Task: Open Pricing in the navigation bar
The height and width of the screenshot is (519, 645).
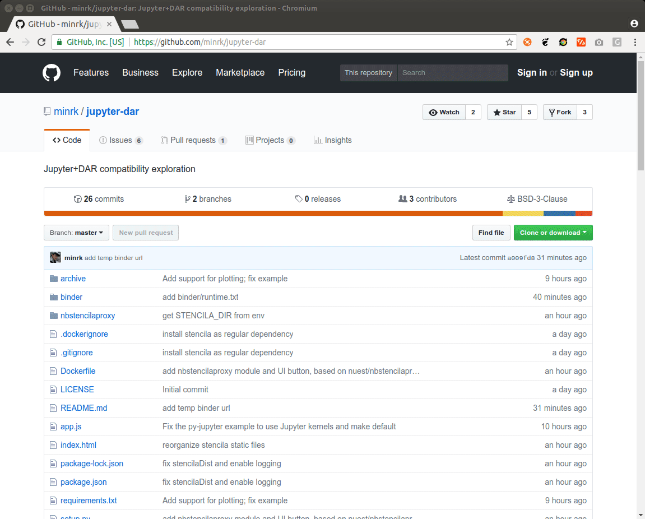Action: [x=291, y=73]
